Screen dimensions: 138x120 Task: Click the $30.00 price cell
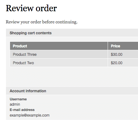click(123, 54)
